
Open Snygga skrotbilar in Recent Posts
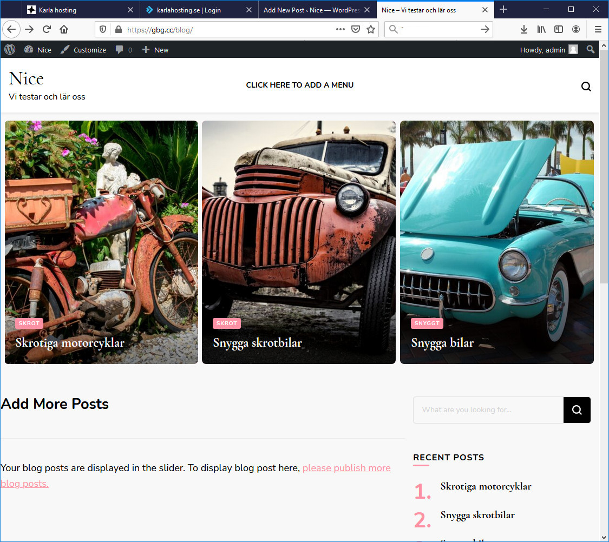477,515
